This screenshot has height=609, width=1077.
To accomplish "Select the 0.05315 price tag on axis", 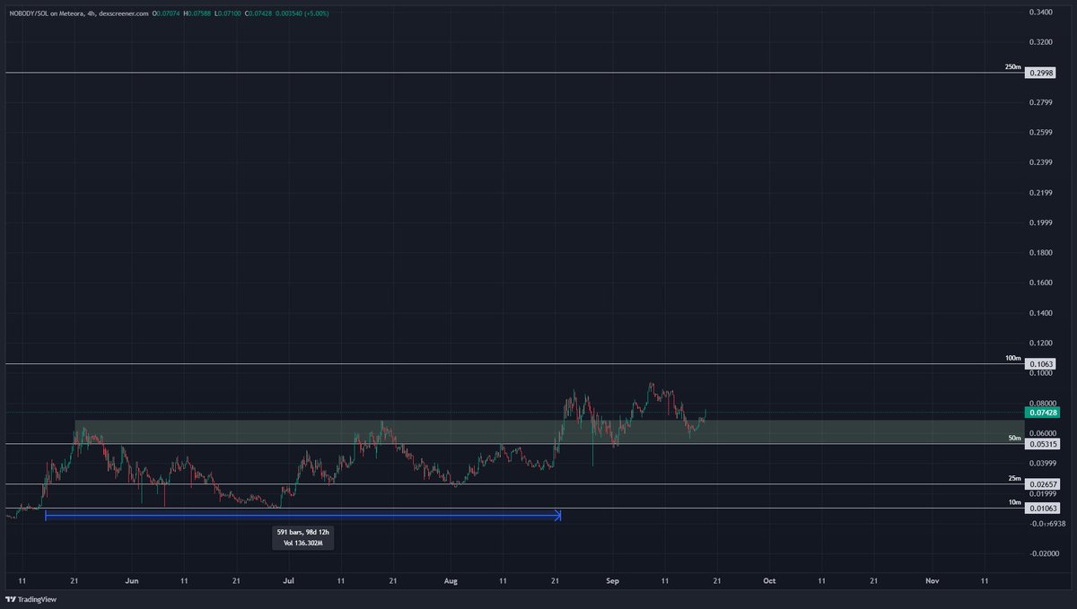I will tap(1042, 444).
